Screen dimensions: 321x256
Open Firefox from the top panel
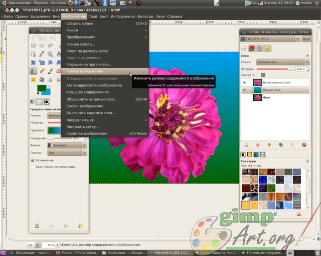pyautogui.click(x=70, y=3)
